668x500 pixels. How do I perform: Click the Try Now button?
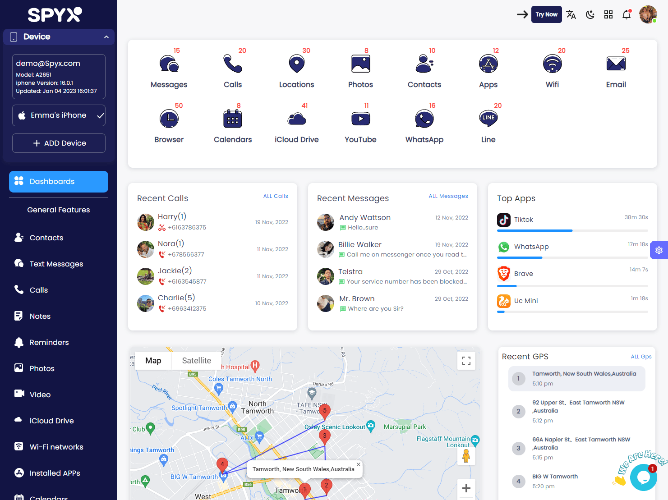click(547, 14)
